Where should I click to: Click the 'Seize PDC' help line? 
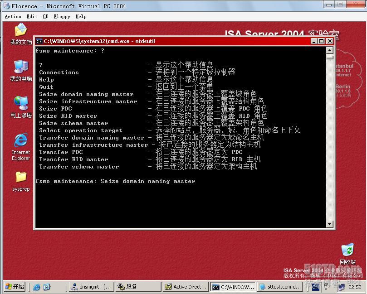[x=153, y=109]
